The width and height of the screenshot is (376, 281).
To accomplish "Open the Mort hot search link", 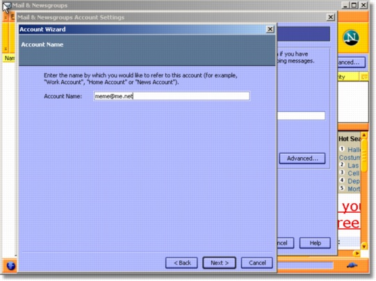I will (x=354, y=189).
